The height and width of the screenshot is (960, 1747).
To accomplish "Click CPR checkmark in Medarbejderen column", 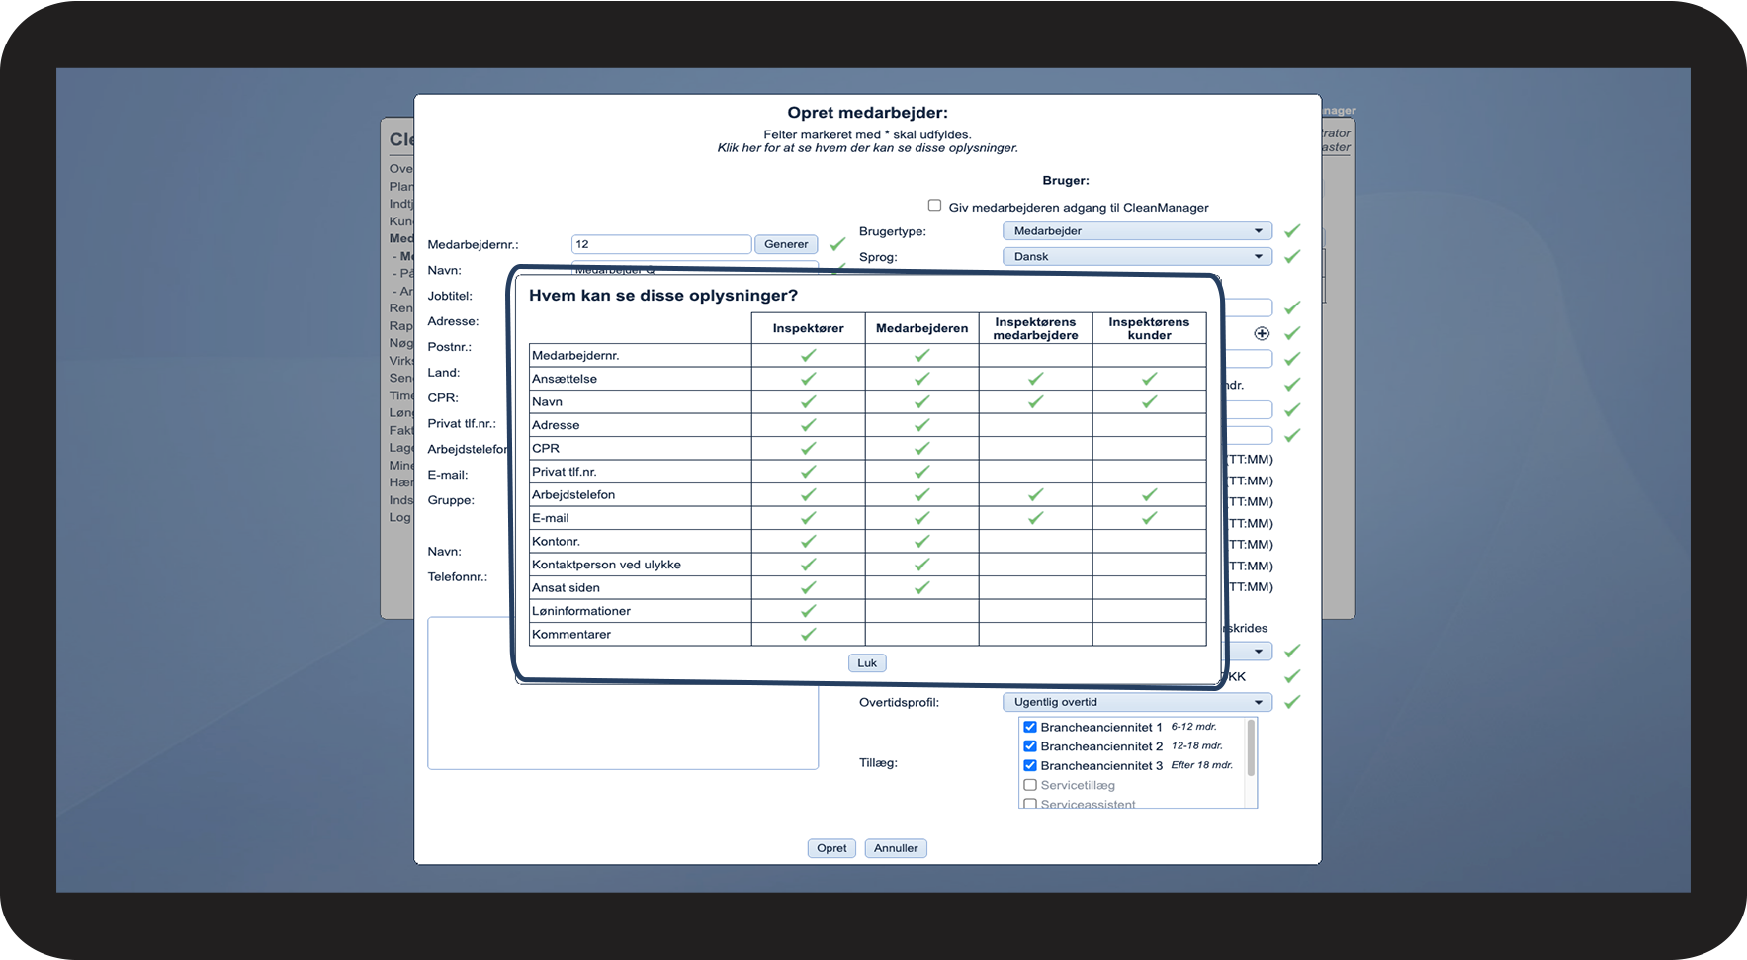I will coord(922,448).
